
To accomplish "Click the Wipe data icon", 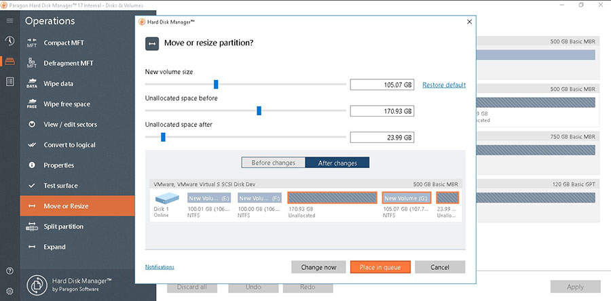I will pos(32,83).
